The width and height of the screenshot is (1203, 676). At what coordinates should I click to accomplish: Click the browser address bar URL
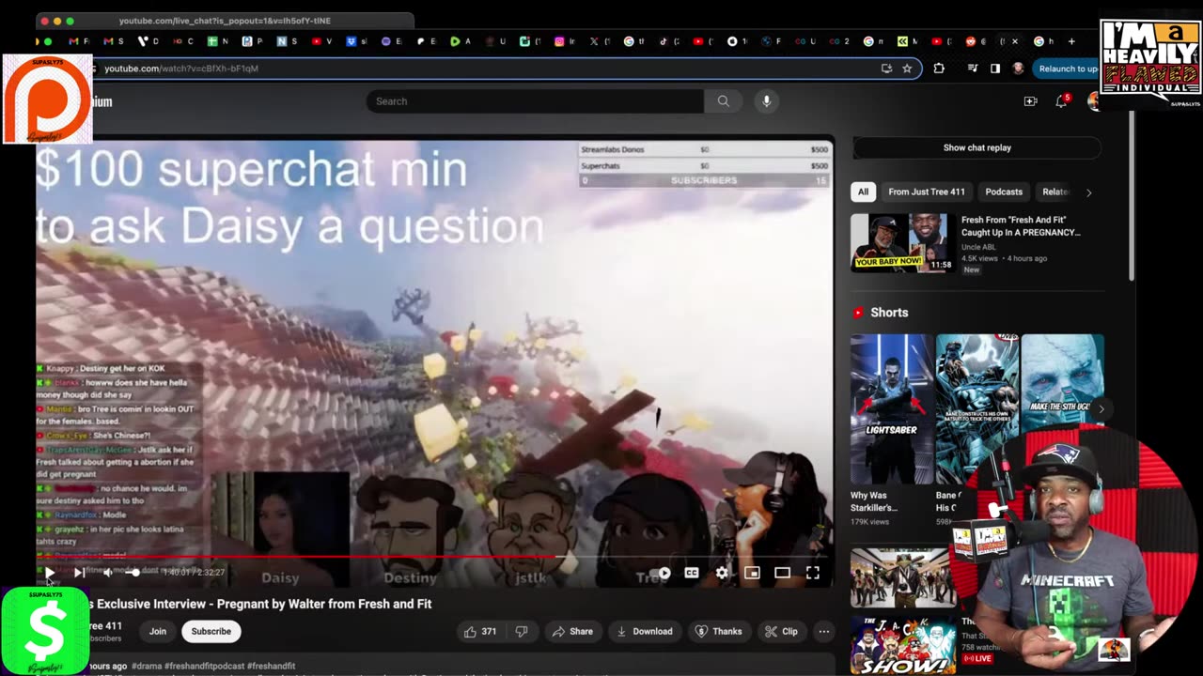(x=181, y=69)
